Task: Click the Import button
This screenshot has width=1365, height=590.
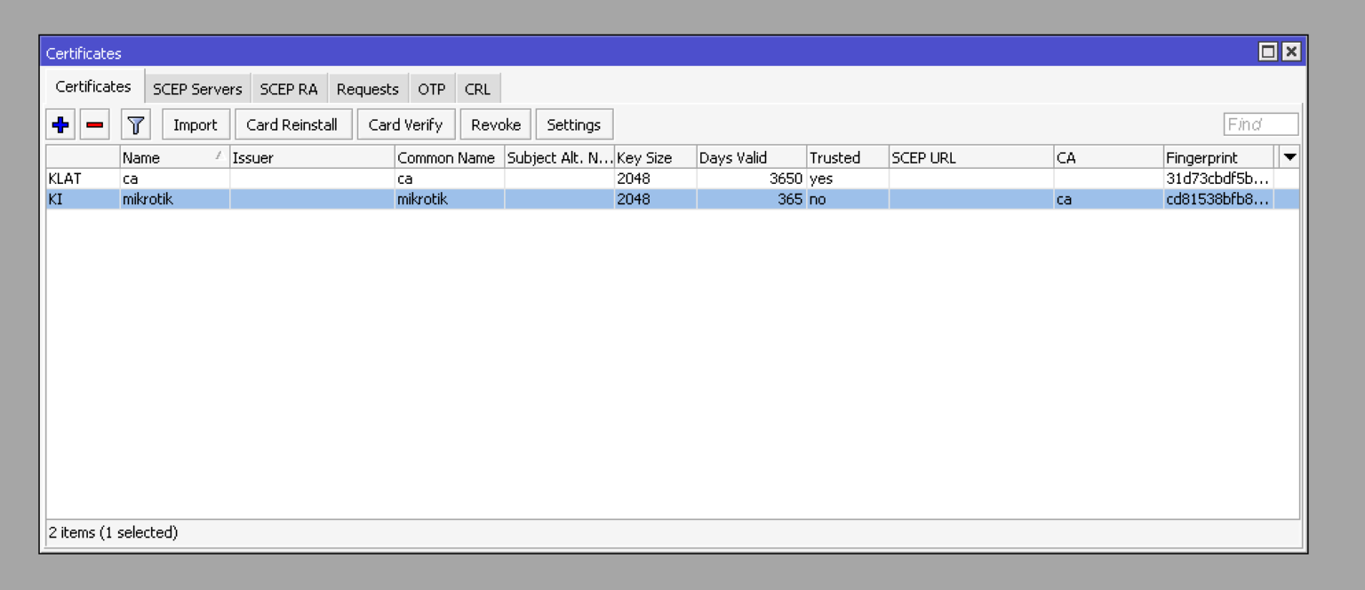Action: pos(196,124)
